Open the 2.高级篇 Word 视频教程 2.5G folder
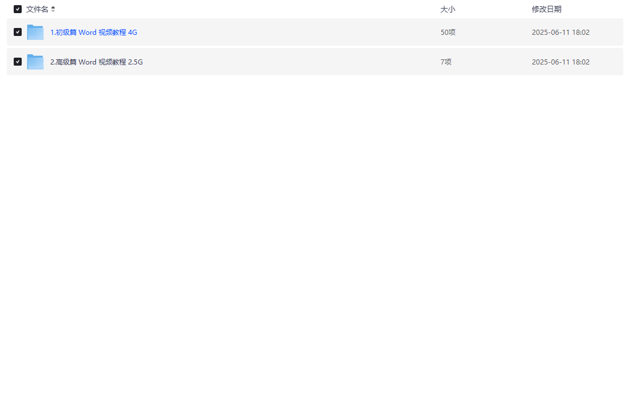 click(96, 62)
